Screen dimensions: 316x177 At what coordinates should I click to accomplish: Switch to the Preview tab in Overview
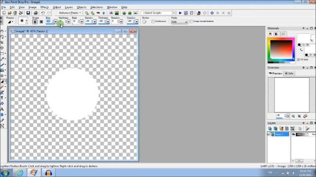click(x=276, y=73)
